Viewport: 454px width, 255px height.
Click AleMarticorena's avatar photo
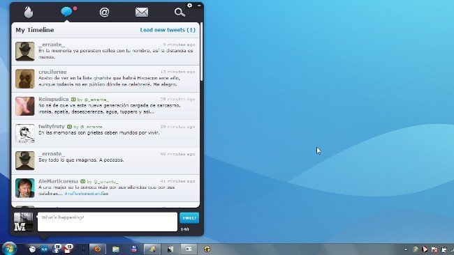point(25,188)
